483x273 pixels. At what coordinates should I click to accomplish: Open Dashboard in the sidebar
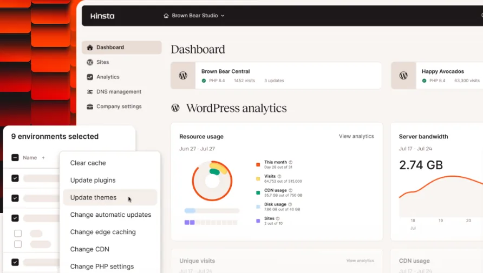(x=122, y=48)
